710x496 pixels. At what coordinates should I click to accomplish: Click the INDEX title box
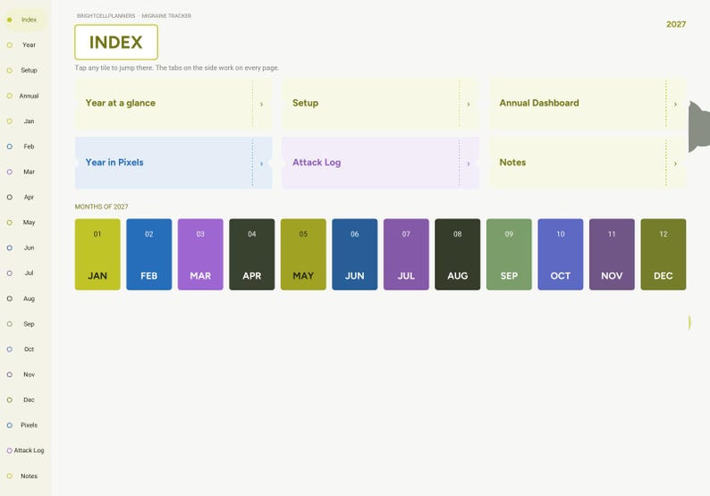pyautogui.click(x=116, y=42)
